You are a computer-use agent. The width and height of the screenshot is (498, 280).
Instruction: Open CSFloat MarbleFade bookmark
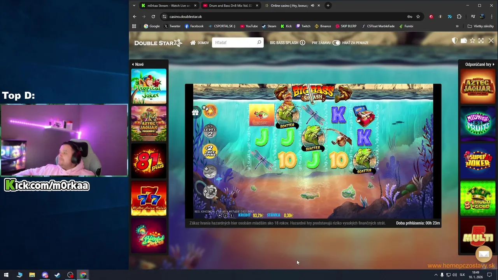tap(378, 26)
